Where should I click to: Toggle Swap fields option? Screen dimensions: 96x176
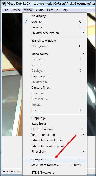tap(54, 123)
